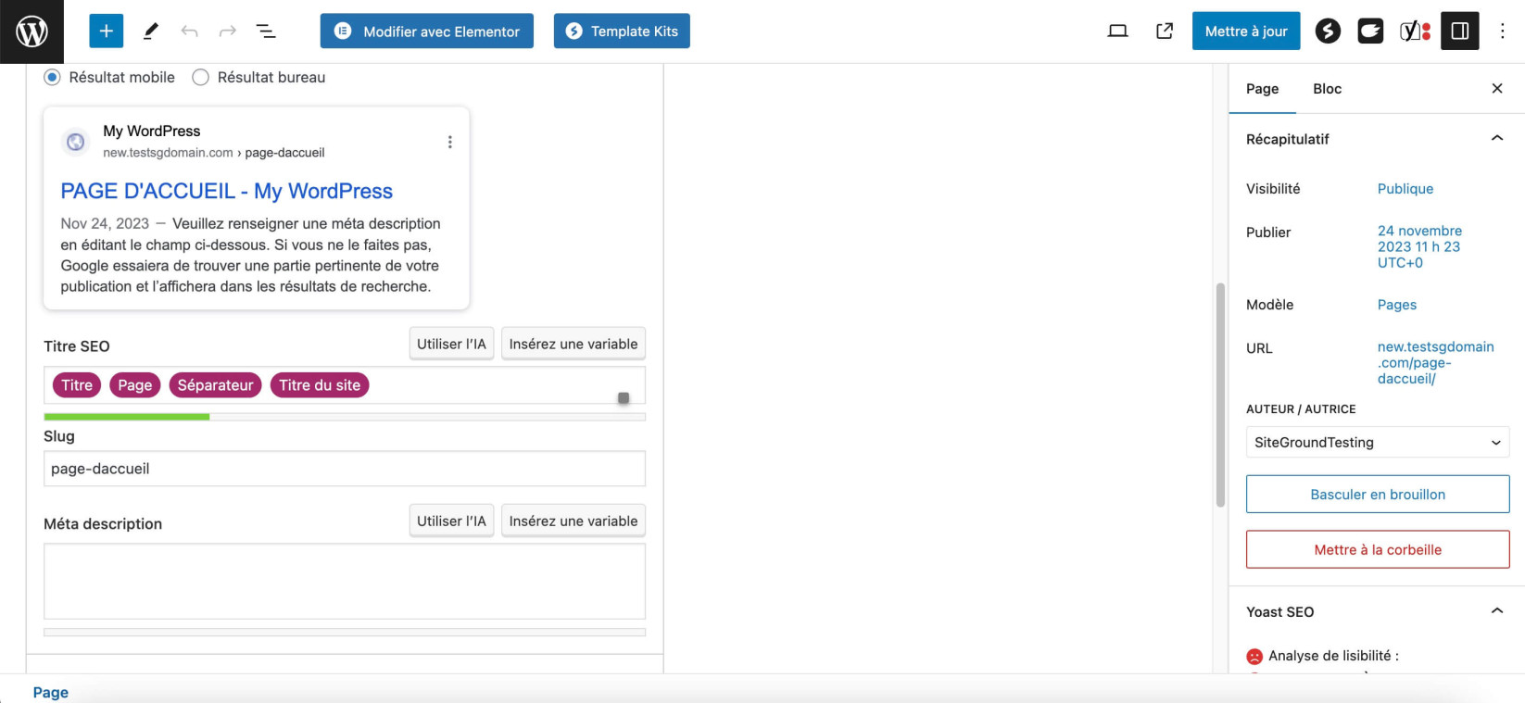Click Modifier avec Elementor button
The width and height of the screenshot is (1525, 703).
[x=427, y=31]
